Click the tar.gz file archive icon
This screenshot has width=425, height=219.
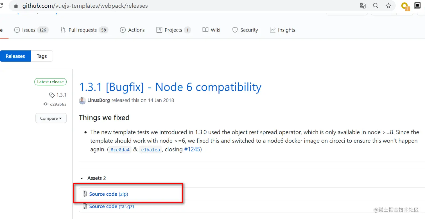coord(85,206)
